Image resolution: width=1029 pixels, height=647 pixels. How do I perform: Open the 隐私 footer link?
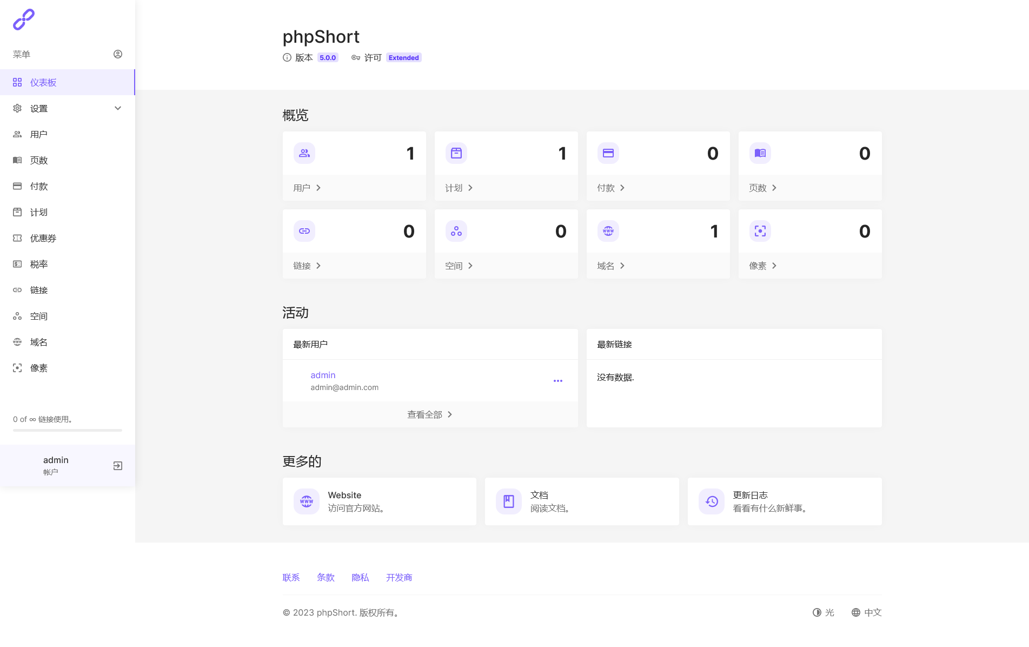pyautogui.click(x=360, y=577)
